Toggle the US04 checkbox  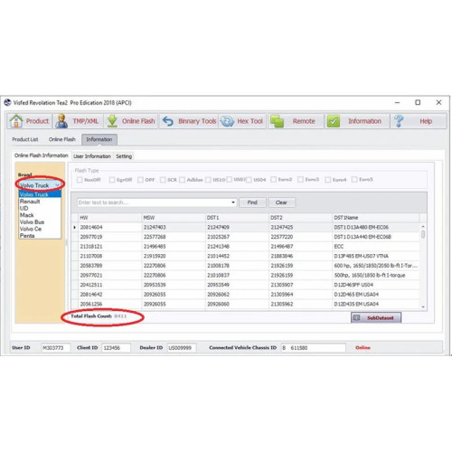(249, 180)
